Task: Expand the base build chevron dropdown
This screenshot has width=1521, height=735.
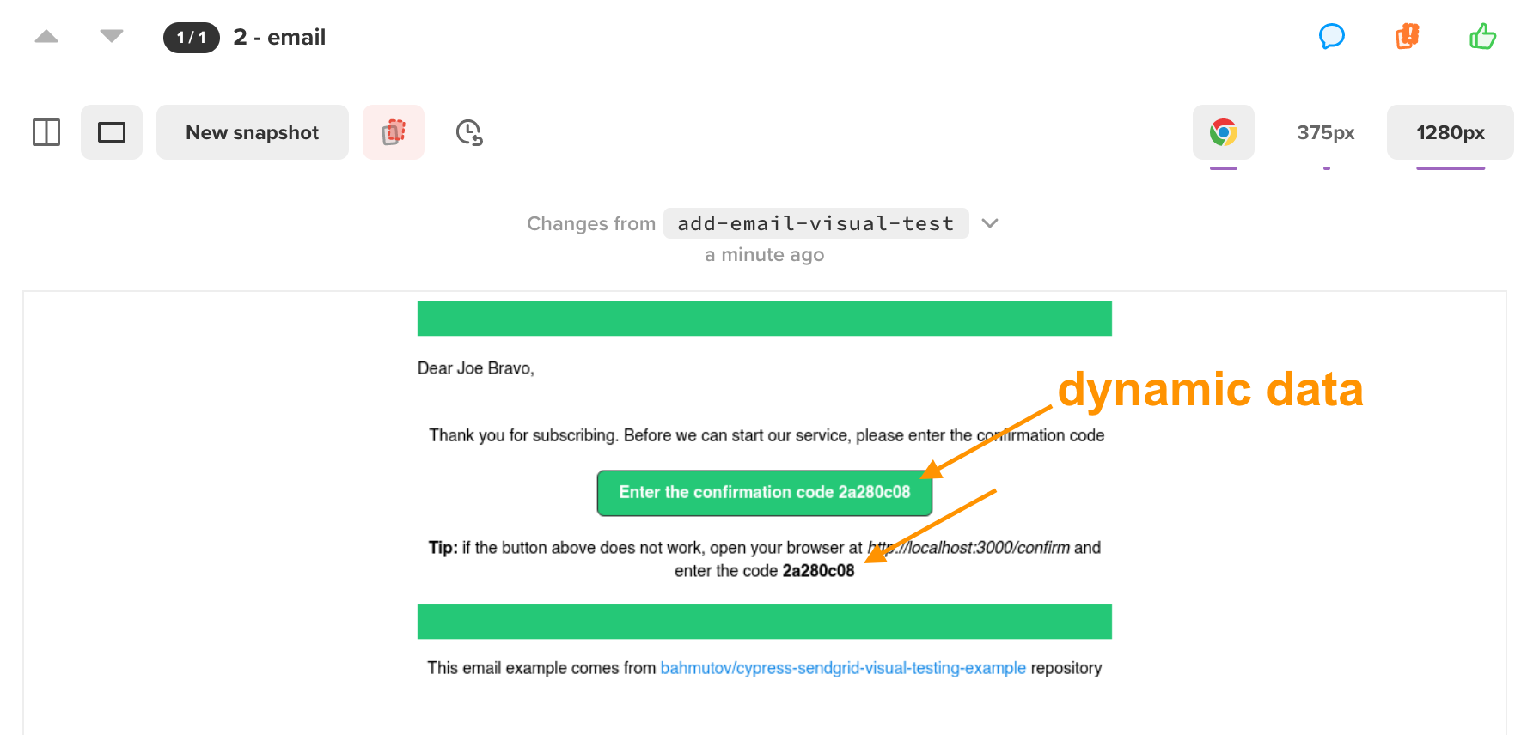Action: pos(990,223)
